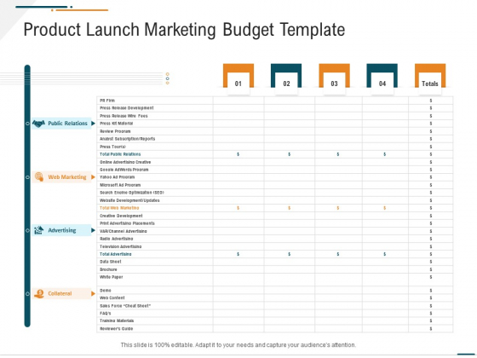The width and height of the screenshot is (477, 358).
Task: Click Total Public Relations column 01 dollar cell
Action: point(238,154)
